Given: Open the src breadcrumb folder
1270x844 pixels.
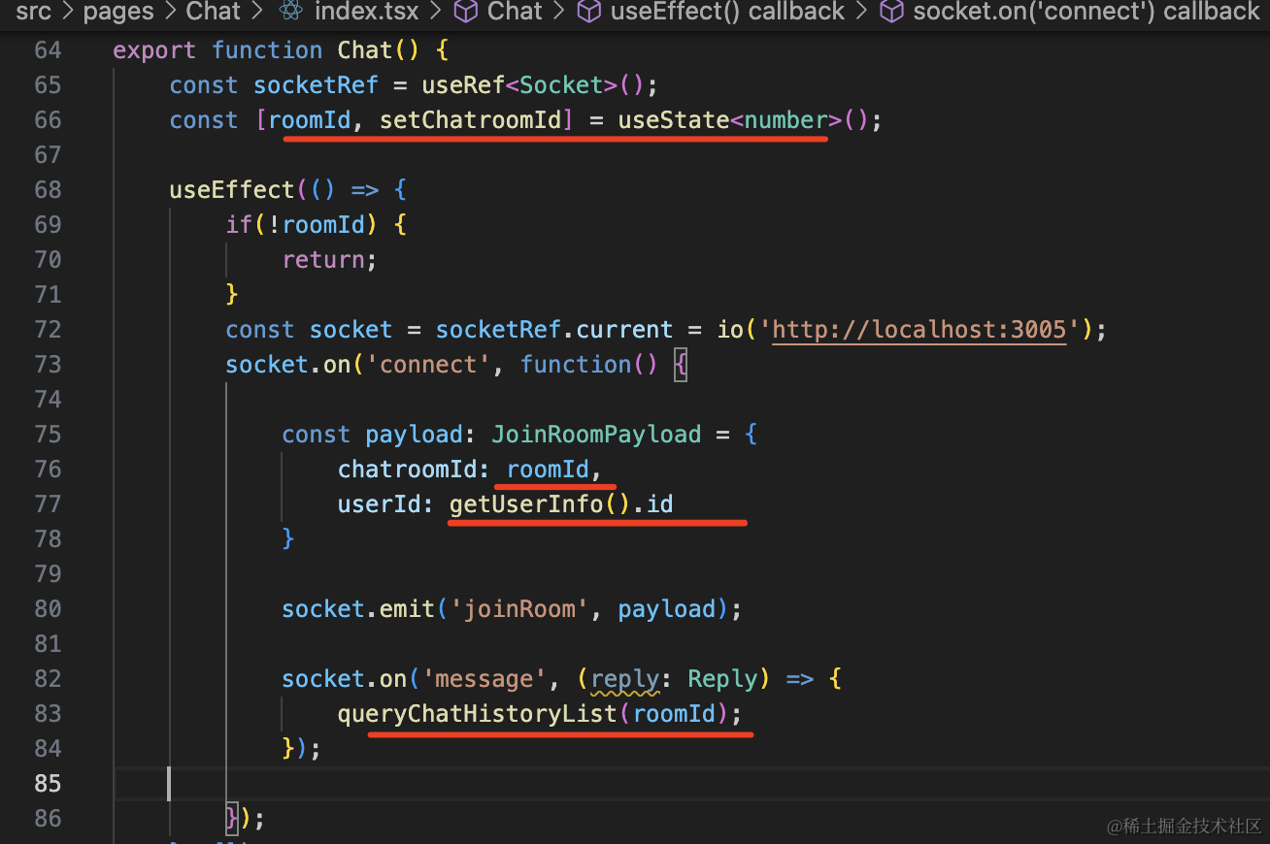Looking at the screenshot, I should [x=33, y=12].
